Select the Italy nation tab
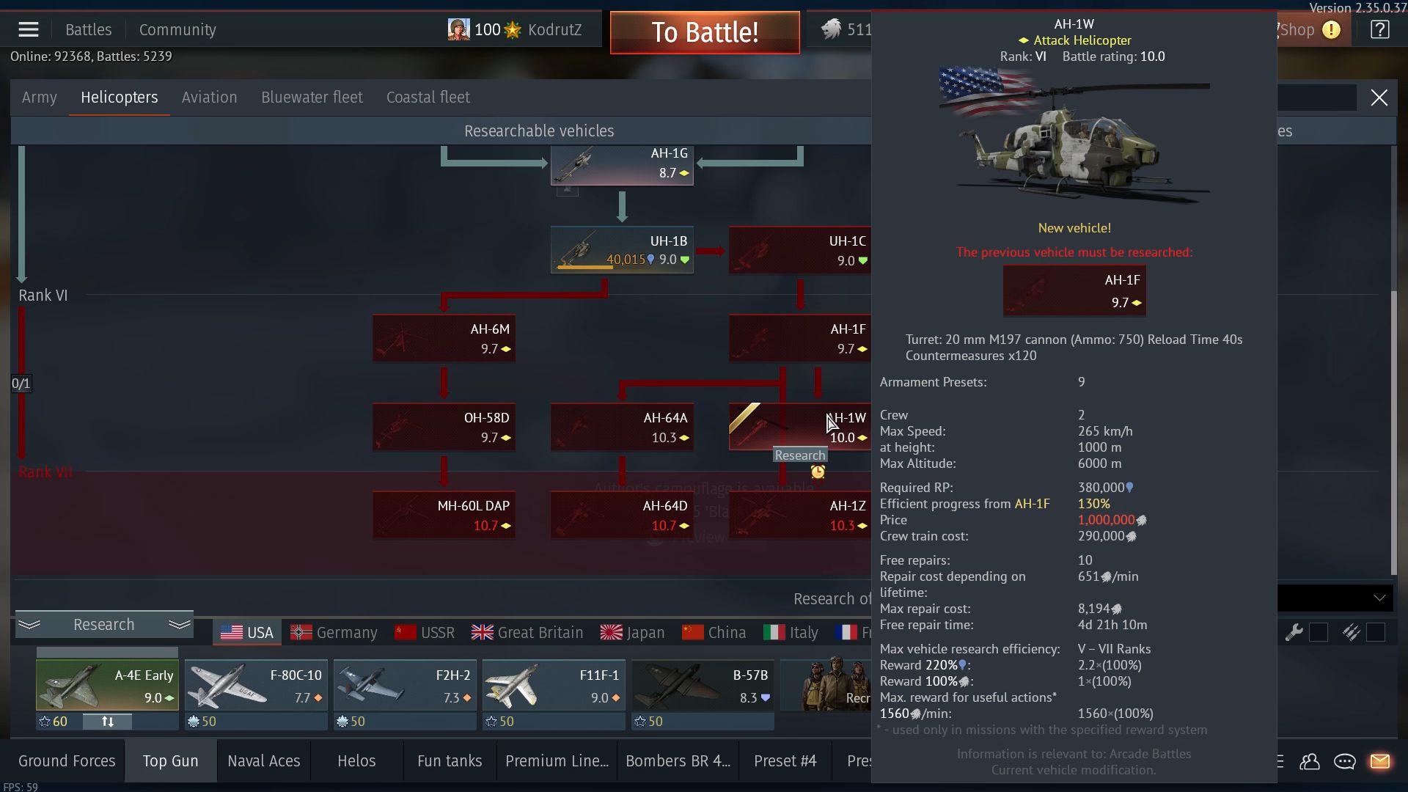Viewport: 1408px width, 792px height. tap(791, 632)
